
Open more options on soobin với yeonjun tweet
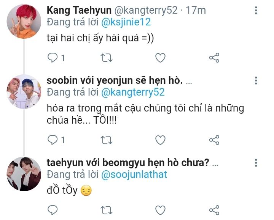256,80
